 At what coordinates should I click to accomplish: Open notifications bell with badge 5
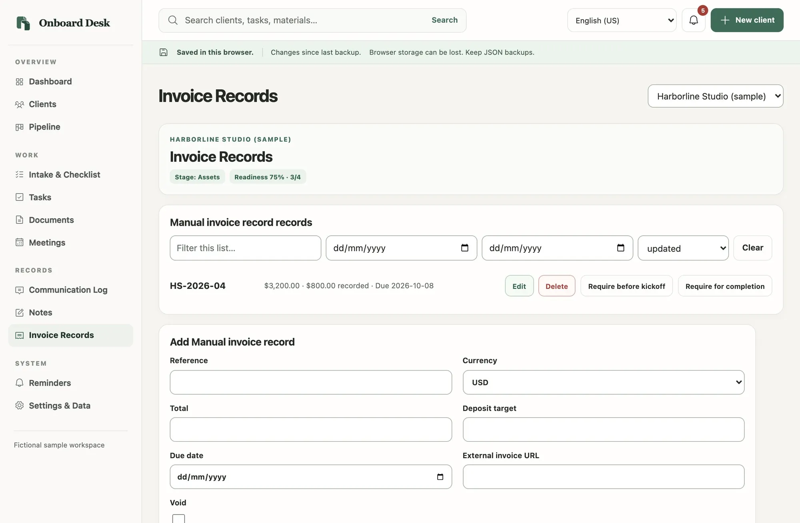pyautogui.click(x=694, y=20)
